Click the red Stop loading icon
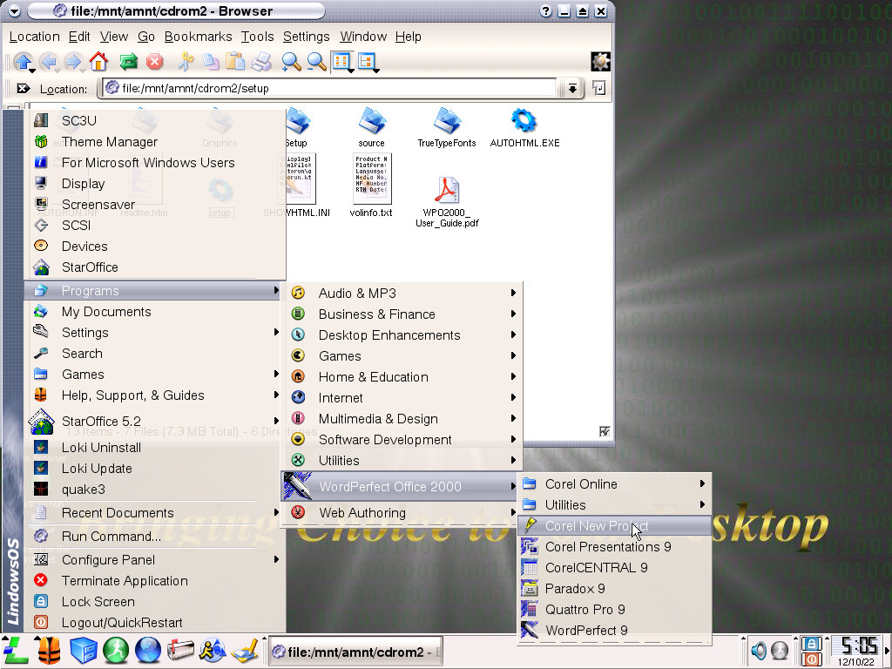This screenshot has height=669, width=892. pos(154,62)
